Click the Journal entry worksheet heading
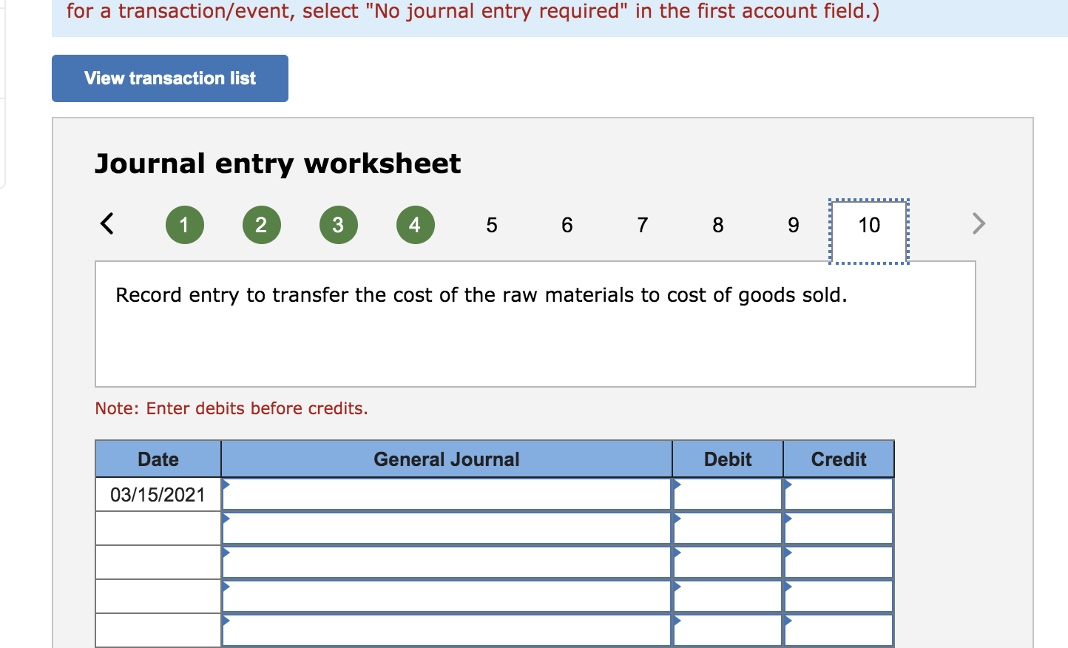The height and width of the screenshot is (648, 1068). (x=278, y=163)
